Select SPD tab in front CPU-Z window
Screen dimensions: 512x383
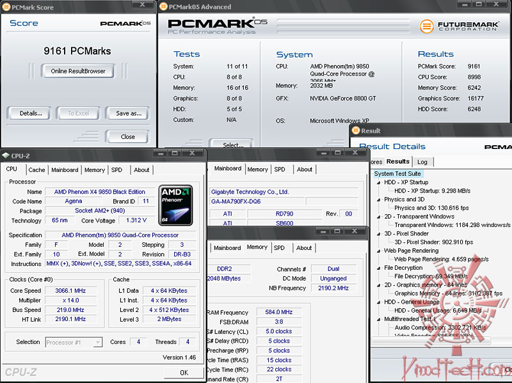pos(116,169)
